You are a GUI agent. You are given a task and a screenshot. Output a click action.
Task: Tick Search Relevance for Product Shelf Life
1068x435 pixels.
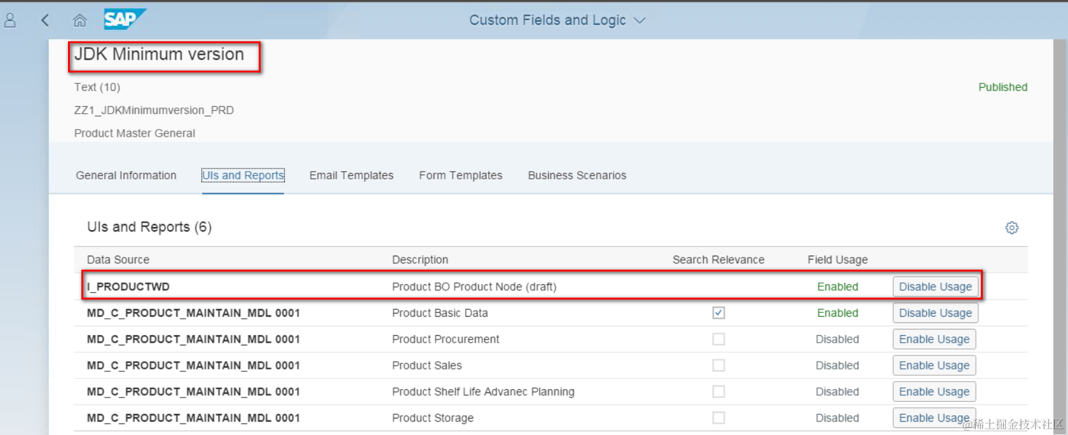(x=718, y=392)
